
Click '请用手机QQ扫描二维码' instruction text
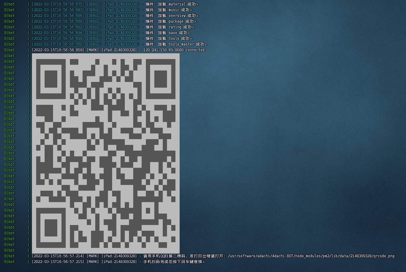tap(164, 256)
